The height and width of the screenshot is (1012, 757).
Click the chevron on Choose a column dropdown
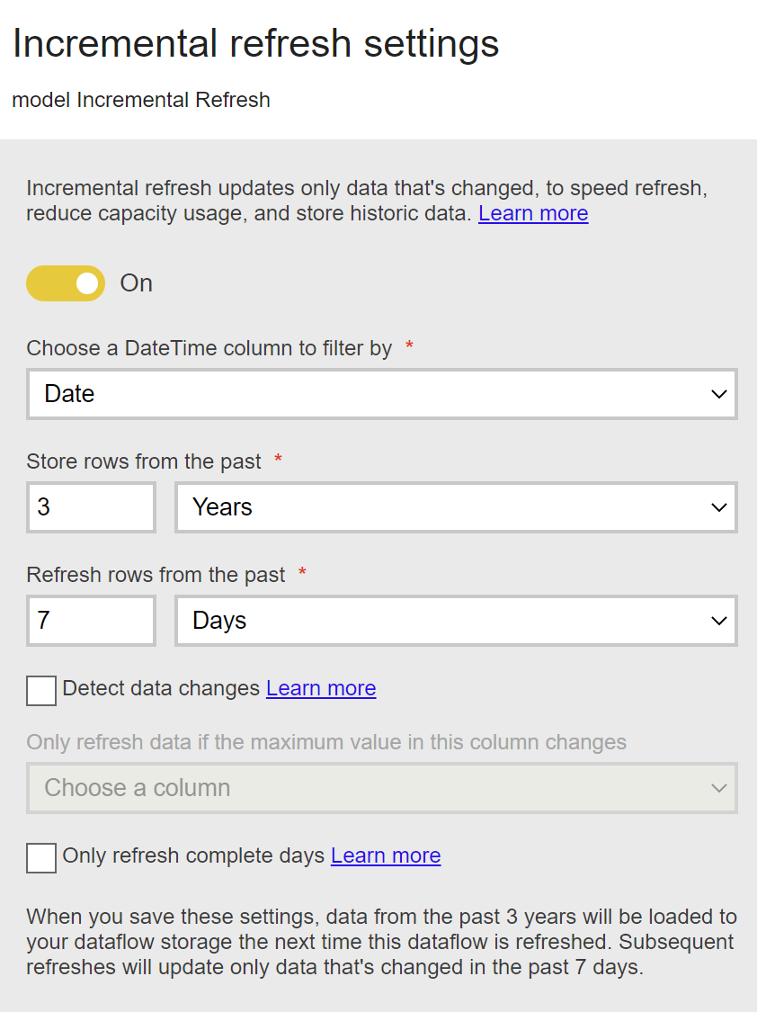coord(718,788)
